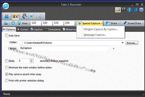This screenshot has width=145, height=97.
Task: Select the camera snapshot mode icon
Action: coord(16,16)
